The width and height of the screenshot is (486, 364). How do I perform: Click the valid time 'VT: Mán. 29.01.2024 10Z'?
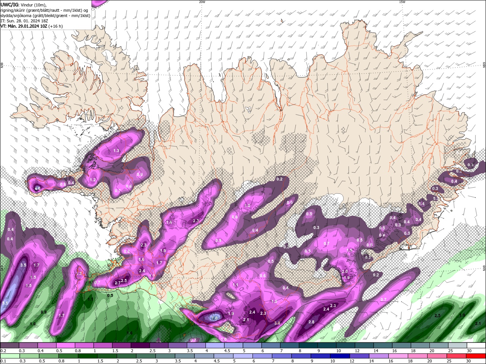tap(24, 26)
